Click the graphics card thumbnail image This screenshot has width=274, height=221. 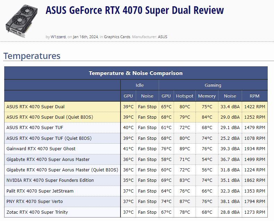pyautogui.click(x=22, y=20)
